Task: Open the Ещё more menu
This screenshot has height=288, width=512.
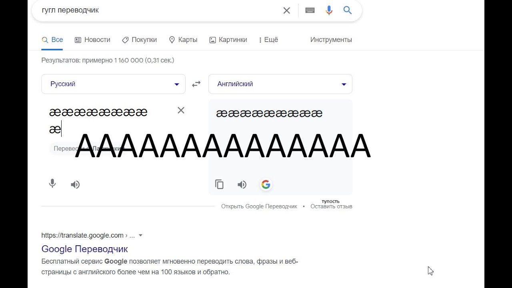Action: coord(268,40)
